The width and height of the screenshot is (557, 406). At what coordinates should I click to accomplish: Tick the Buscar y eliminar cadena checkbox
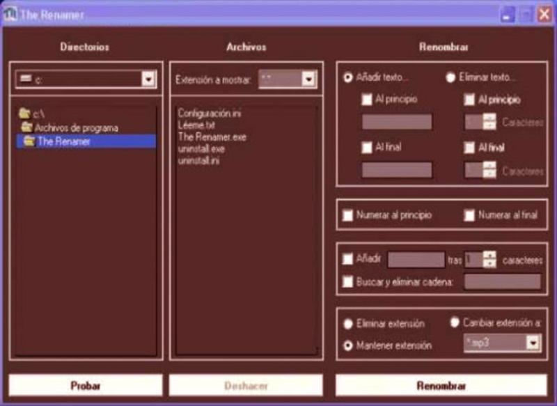(347, 281)
